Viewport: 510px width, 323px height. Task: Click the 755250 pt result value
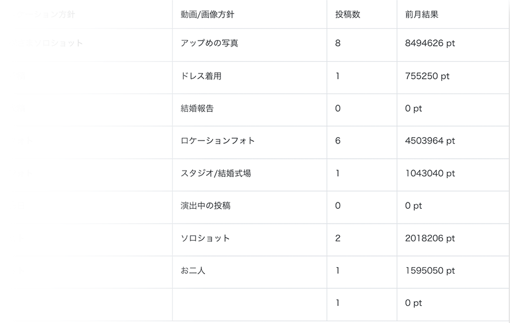[427, 76]
